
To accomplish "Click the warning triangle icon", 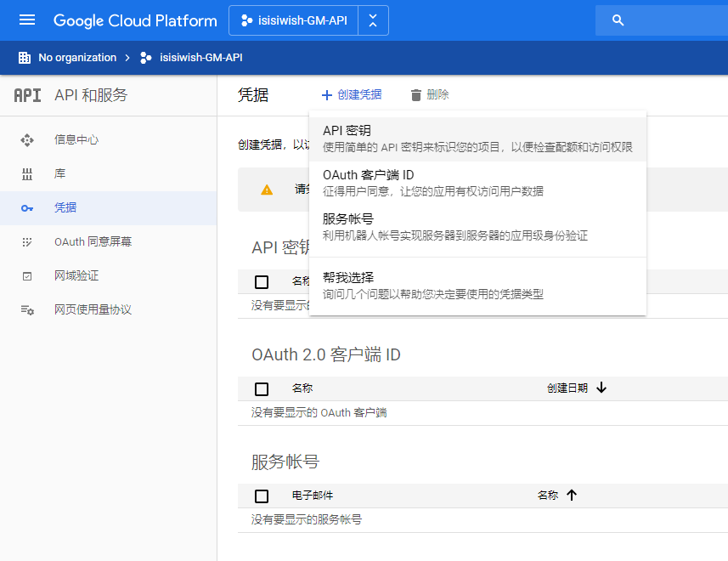I will tap(265, 189).
